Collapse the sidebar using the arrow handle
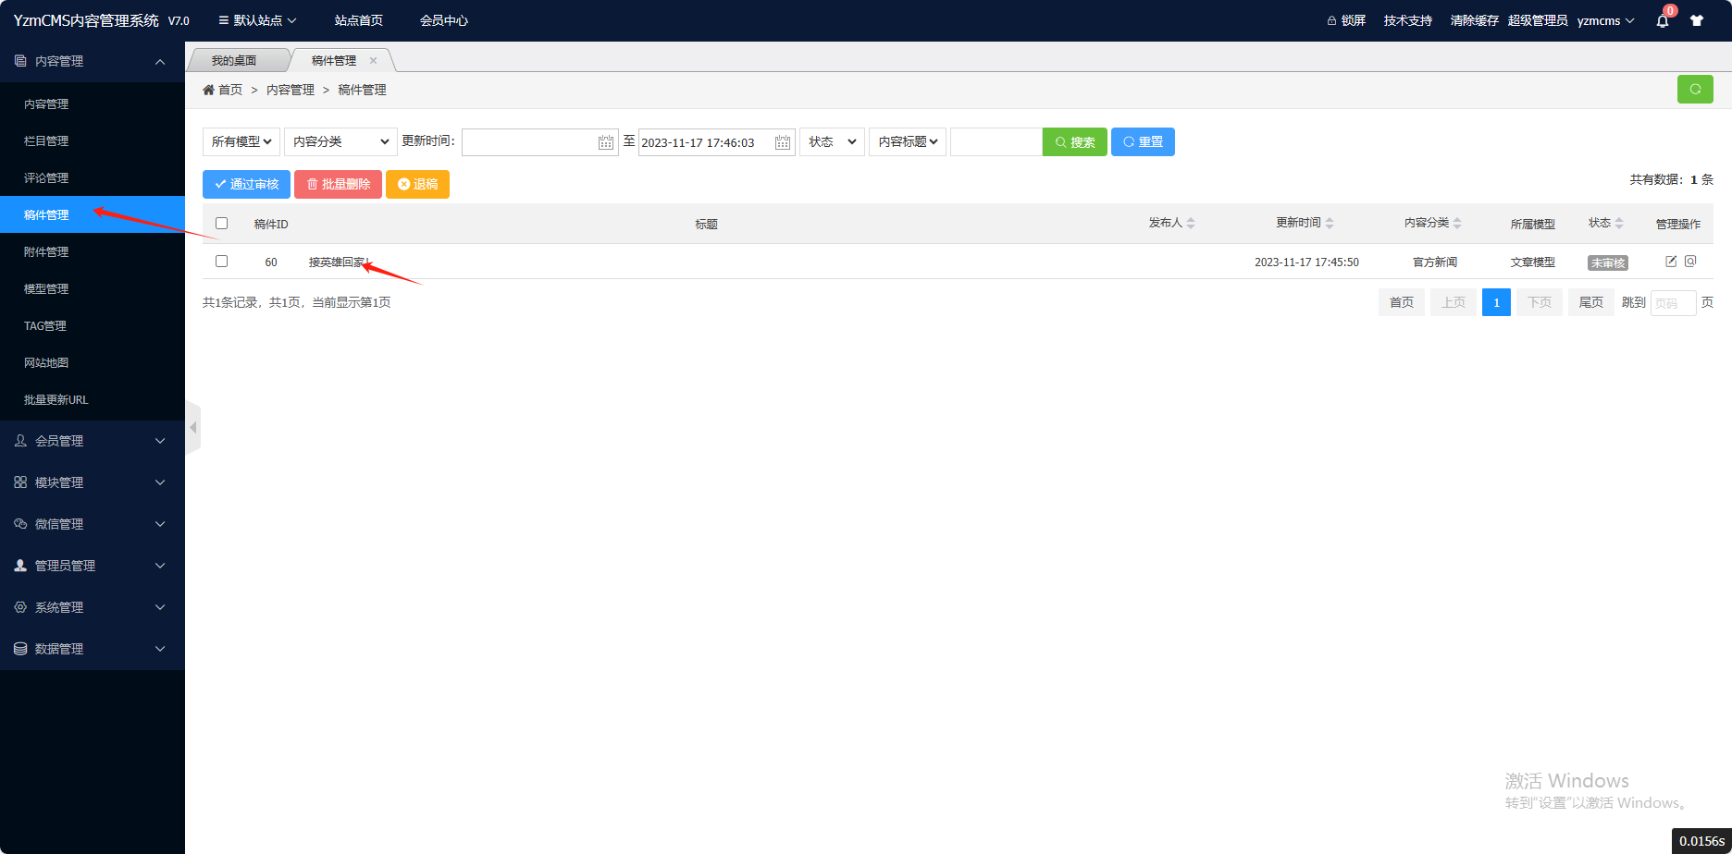The height and width of the screenshot is (854, 1732). click(192, 427)
